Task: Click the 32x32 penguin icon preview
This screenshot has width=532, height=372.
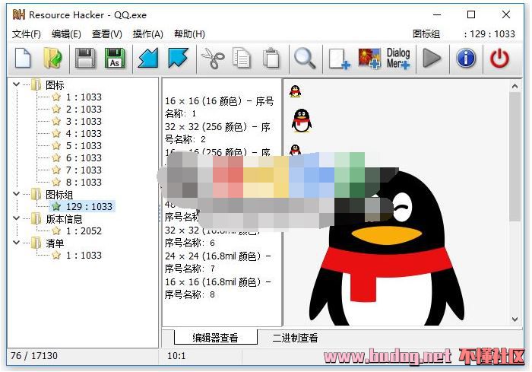Action: (301, 121)
